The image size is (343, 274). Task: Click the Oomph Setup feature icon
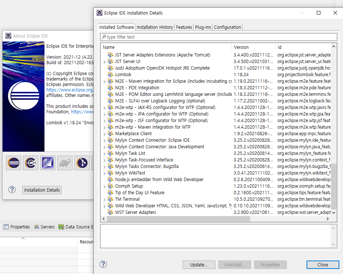[x=110, y=186]
